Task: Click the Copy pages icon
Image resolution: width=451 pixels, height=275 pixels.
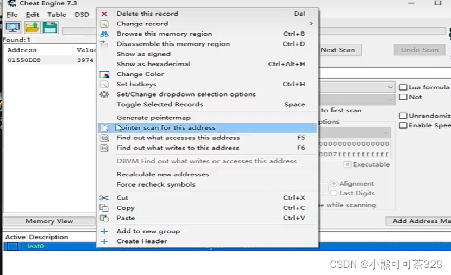Action: [x=104, y=208]
